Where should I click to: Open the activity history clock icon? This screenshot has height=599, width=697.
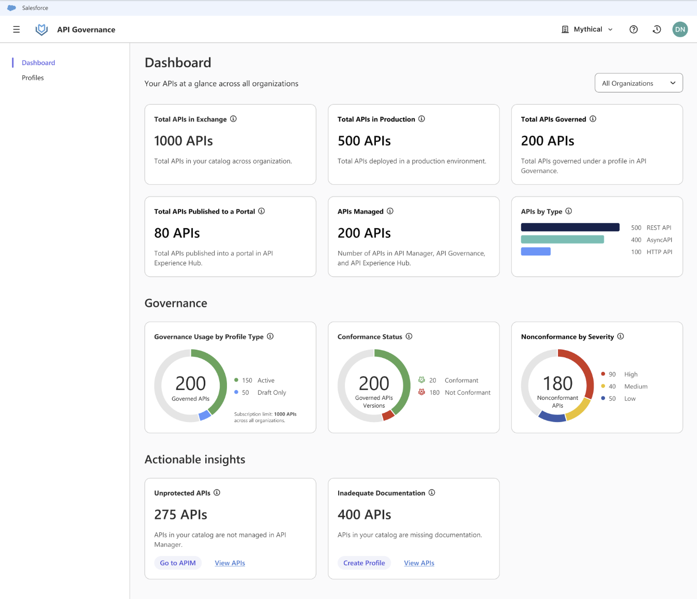(x=657, y=29)
